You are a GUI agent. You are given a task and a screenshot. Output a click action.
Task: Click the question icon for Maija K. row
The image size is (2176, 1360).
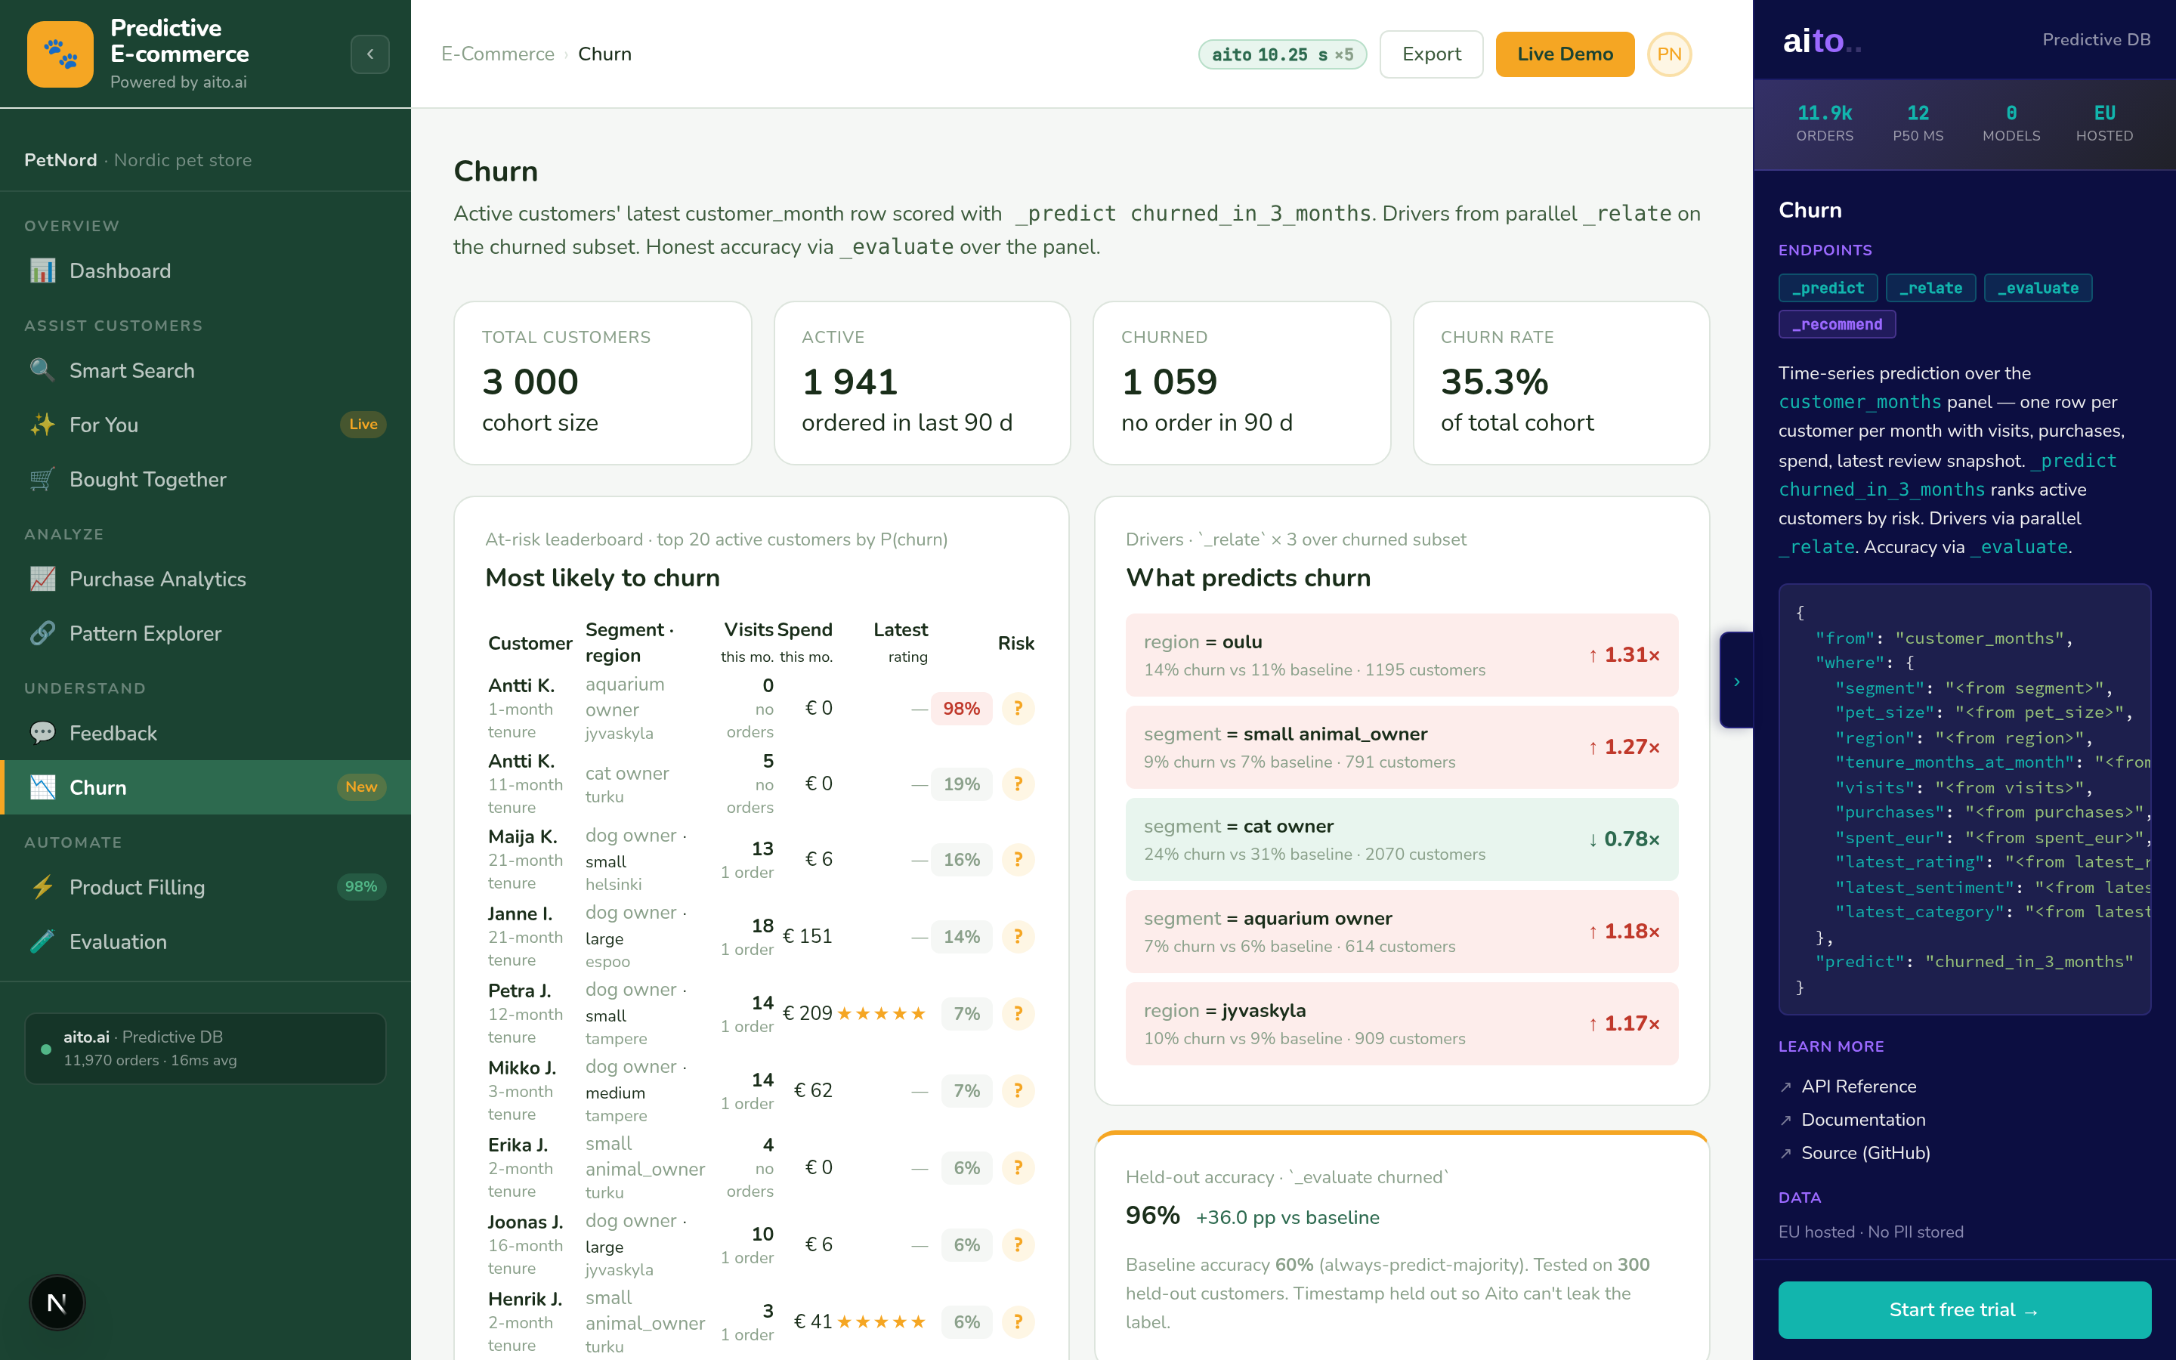point(1018,859)
